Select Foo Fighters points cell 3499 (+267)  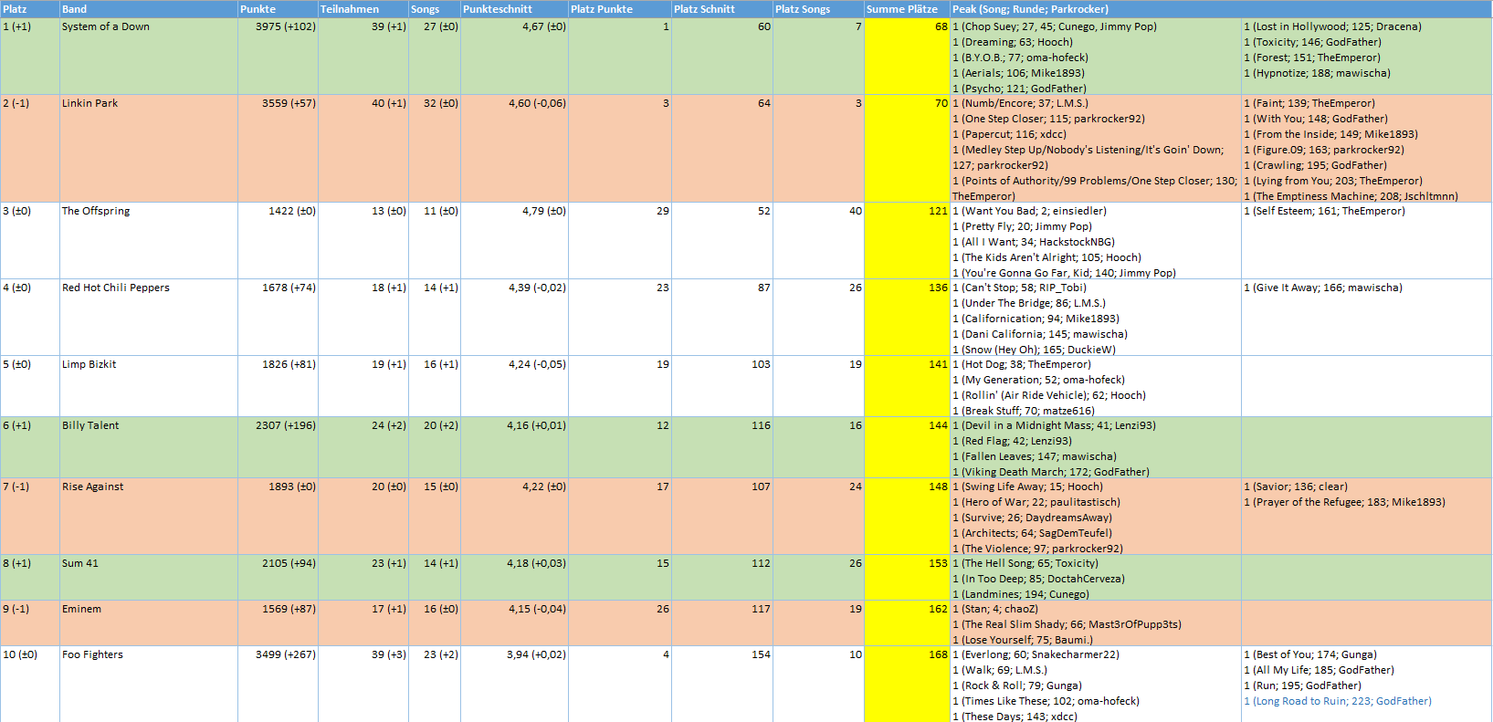[279, 655]
